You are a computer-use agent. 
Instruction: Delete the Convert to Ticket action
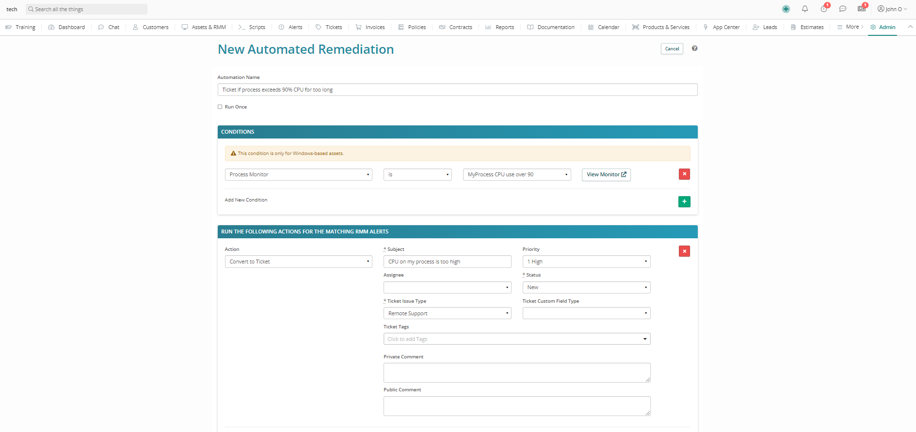pyautogui.click(x=684, y=251)
